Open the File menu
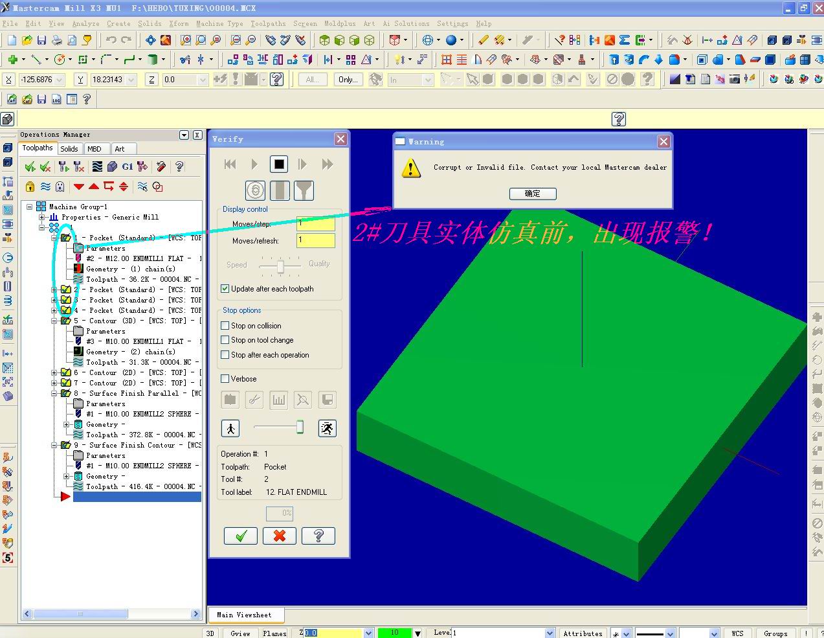The height and width of the screenshot is (638, 824). click(x=10, y=23)
